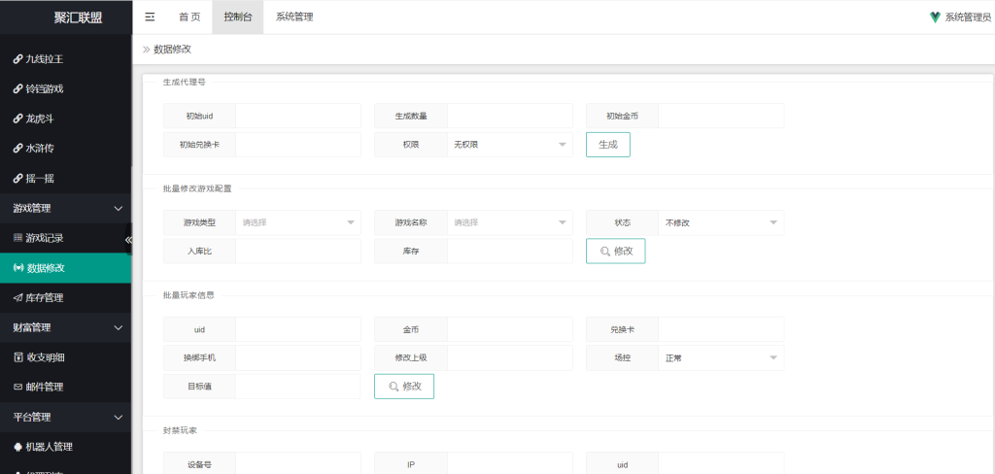995x474 pixels.
Task: Collapse sidebar with double-arrow handle
Action: coord(128,239)
